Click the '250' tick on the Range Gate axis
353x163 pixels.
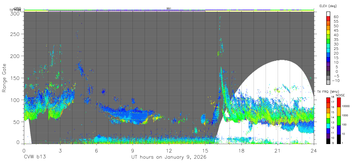tap(15, 34)
